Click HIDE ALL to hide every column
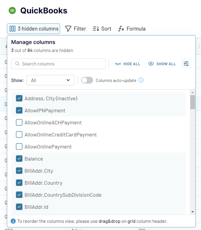The height and width of the screenshot is (230, 201). (x=131, y=64)
